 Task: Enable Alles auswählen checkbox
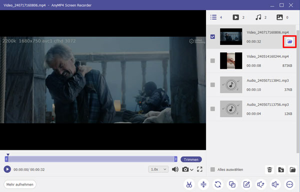tap(212, 169)
